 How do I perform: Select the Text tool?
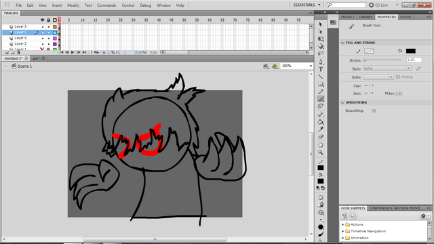coord(321,69)
